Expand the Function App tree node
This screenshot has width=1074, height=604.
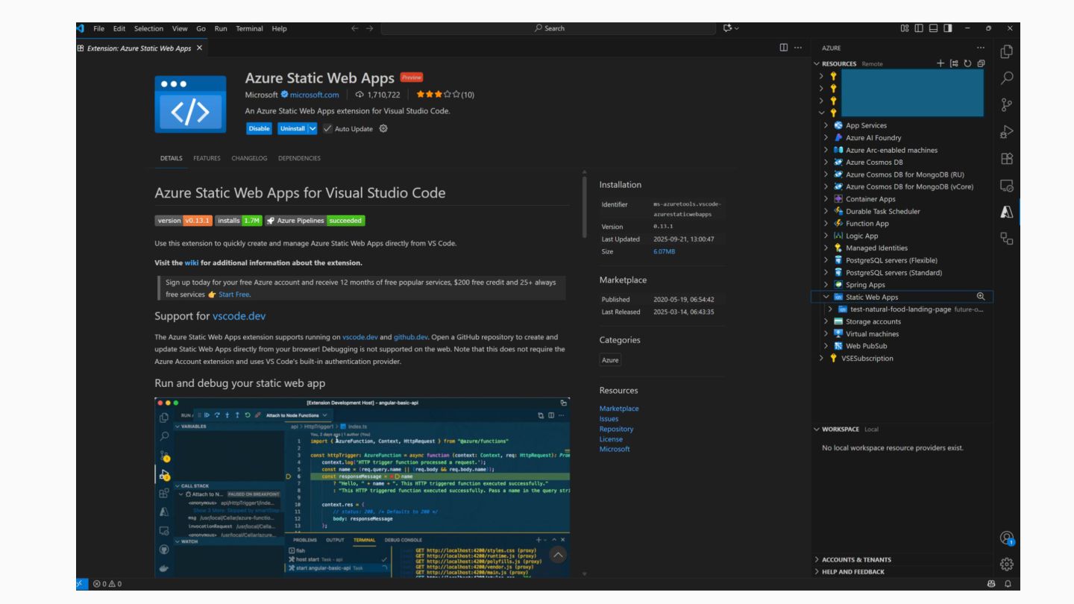tap(826, 224)
